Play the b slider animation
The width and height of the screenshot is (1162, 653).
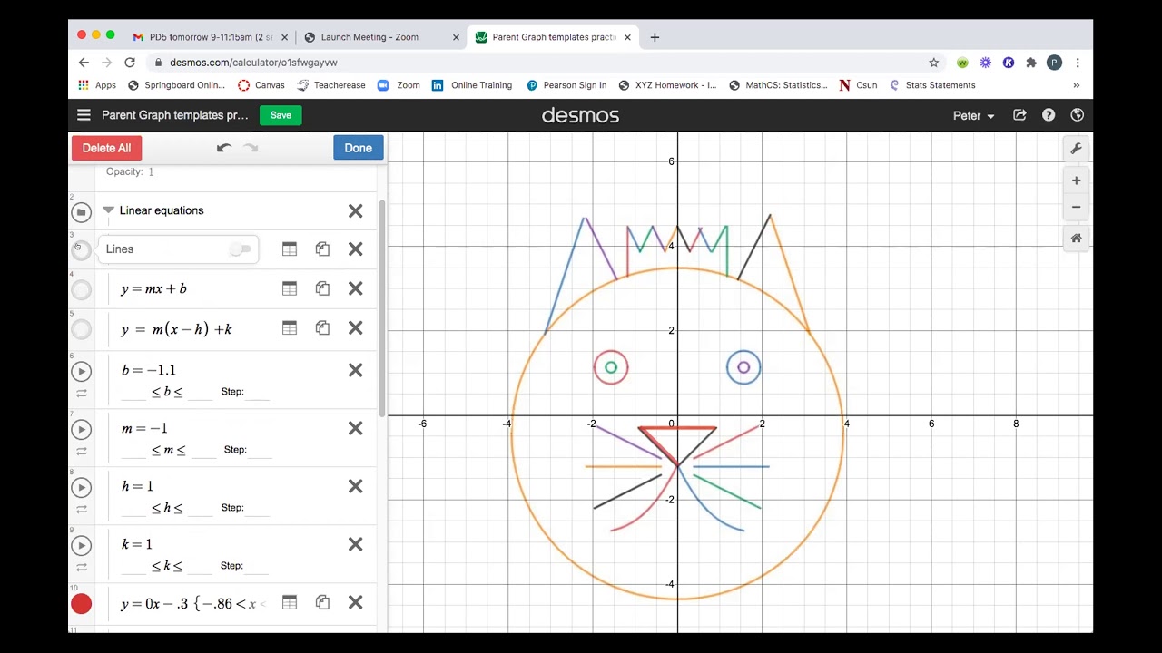(x=82, y=371)
